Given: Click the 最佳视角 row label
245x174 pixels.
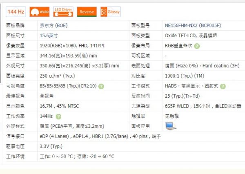Looking at the screenshot, I should click(16, 96).
